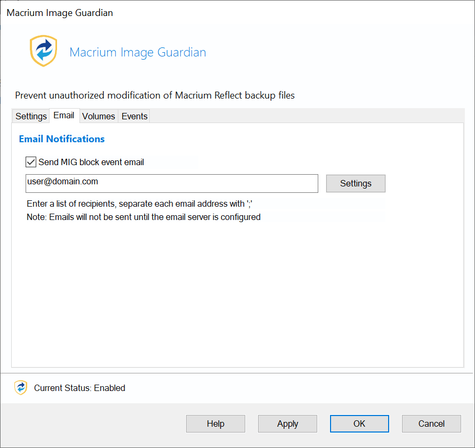475x448 pixels.
Task: Switch to the Settings tab
Action: click(x=30, y=116)
